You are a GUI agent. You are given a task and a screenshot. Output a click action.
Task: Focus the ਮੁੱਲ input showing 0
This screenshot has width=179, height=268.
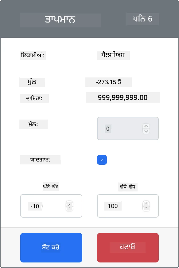[x=128, y=128]
